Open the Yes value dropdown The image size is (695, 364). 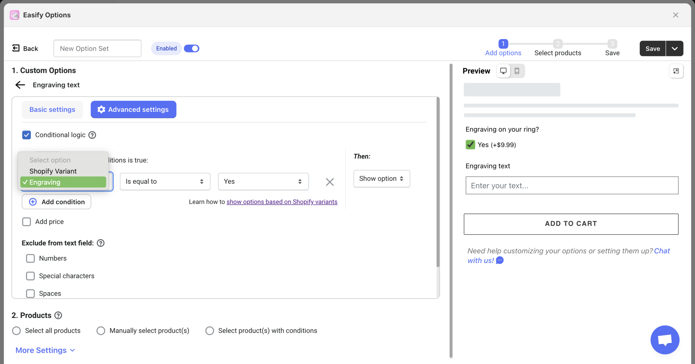point(263,181)
